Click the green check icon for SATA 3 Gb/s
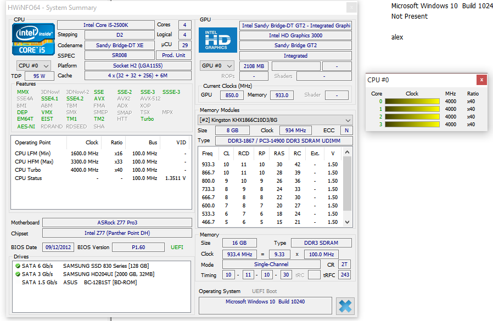 tap(18, 274)
